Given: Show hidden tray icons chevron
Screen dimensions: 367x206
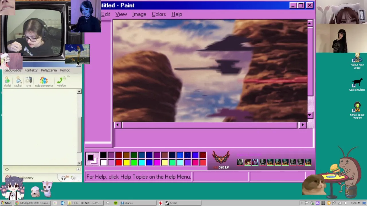Looking at the screenshot, I should 301,203.
